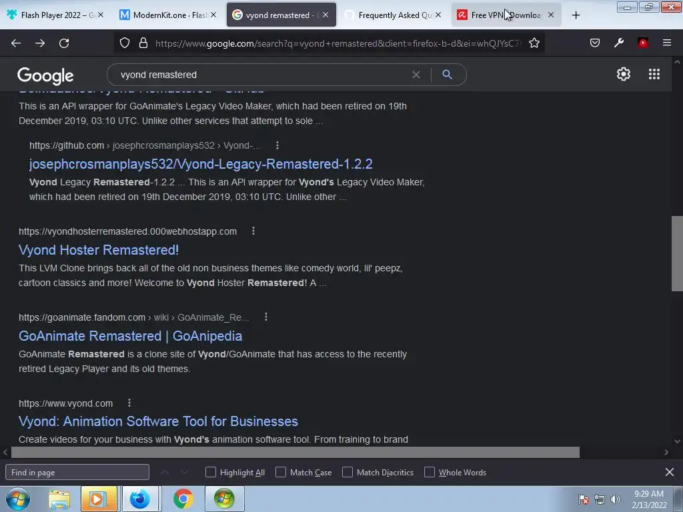The width and height of the screenshot is (683, 512).
Task: Open Vyond Hoster Remastered! result
Action: (99, 250)
